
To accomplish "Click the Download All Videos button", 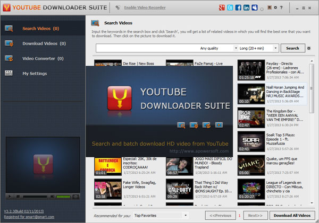I will [x=292, y=216].
